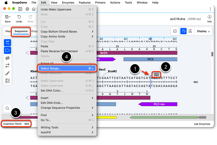Screen dimensions: 217x145
Task: Toggle the primers display icon
Action: click(x=8, y=58)
